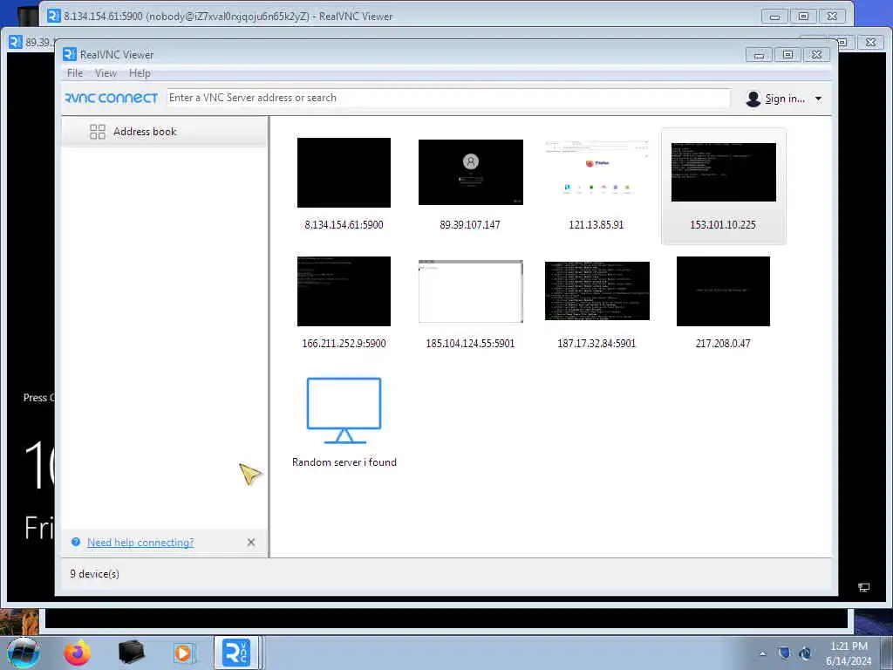This screenshot has width=893, height=670.
Task: Click the RealVNC Viewer title bar icon
Action: 70,54
